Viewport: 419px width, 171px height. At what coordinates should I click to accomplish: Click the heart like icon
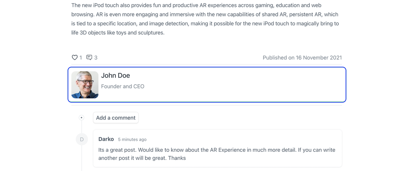(74, 58)
